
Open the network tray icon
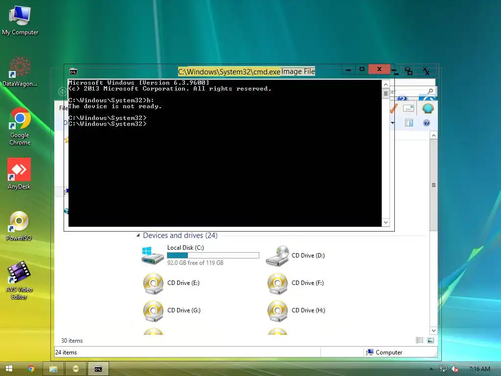(x=443, y=369)
